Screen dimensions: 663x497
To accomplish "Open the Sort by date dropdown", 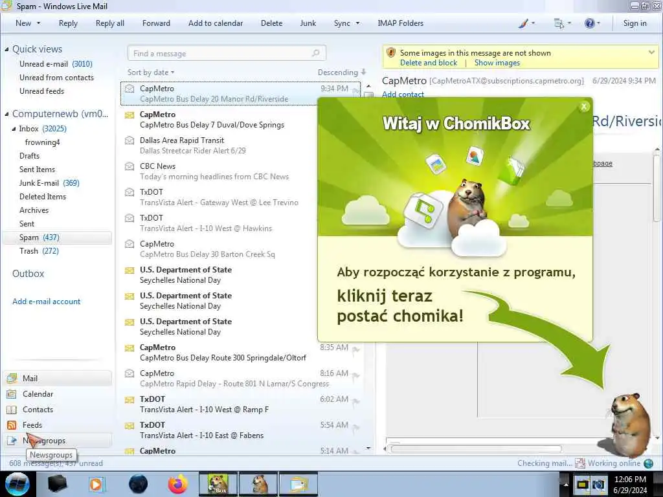I will [x=151, y=72].
